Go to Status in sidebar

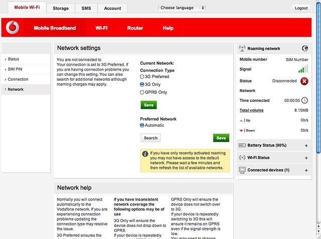coord(26,59)
